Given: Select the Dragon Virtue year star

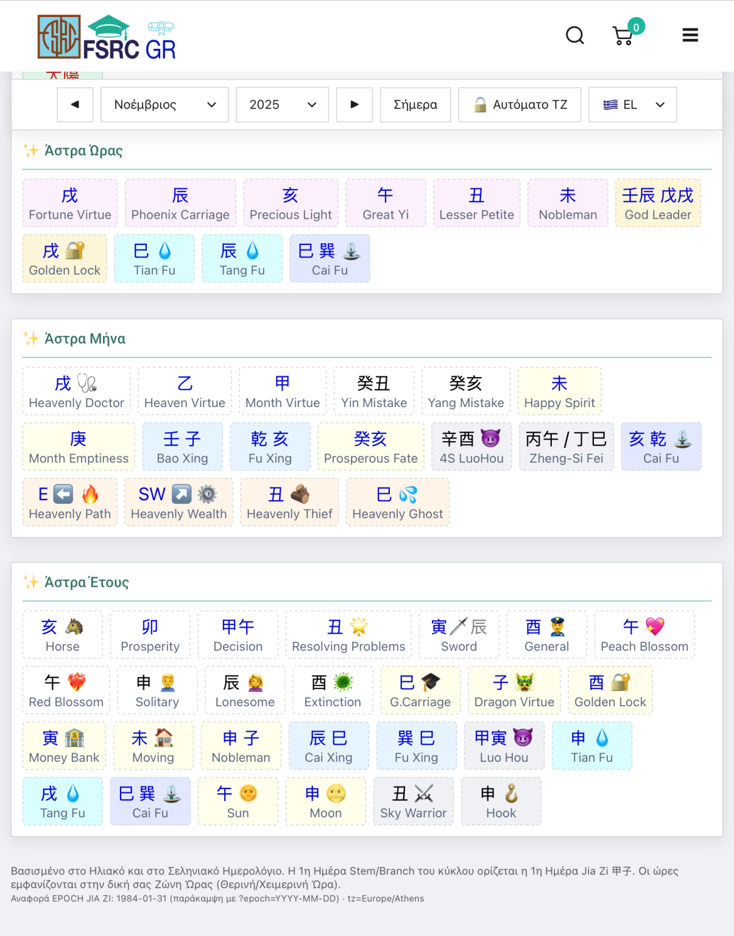Looking at the screenshot, I should pyautogui.click(x=513, y=690).
